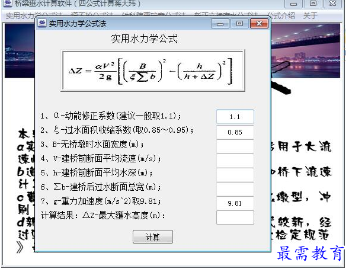Maximize the 实用水力学公式法 dialog
The image size is (349, 272).
pos(239,23)
